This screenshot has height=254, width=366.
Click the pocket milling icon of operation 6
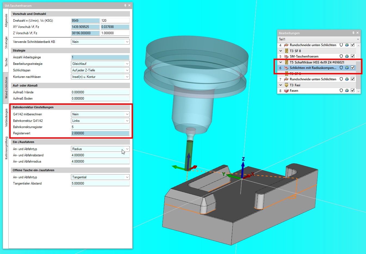pos(286,68)
